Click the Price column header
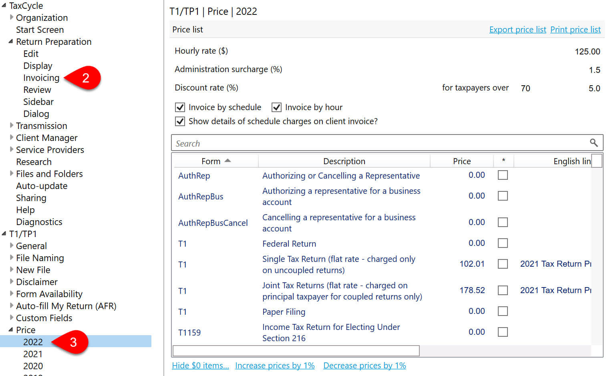 coord(462,161)
